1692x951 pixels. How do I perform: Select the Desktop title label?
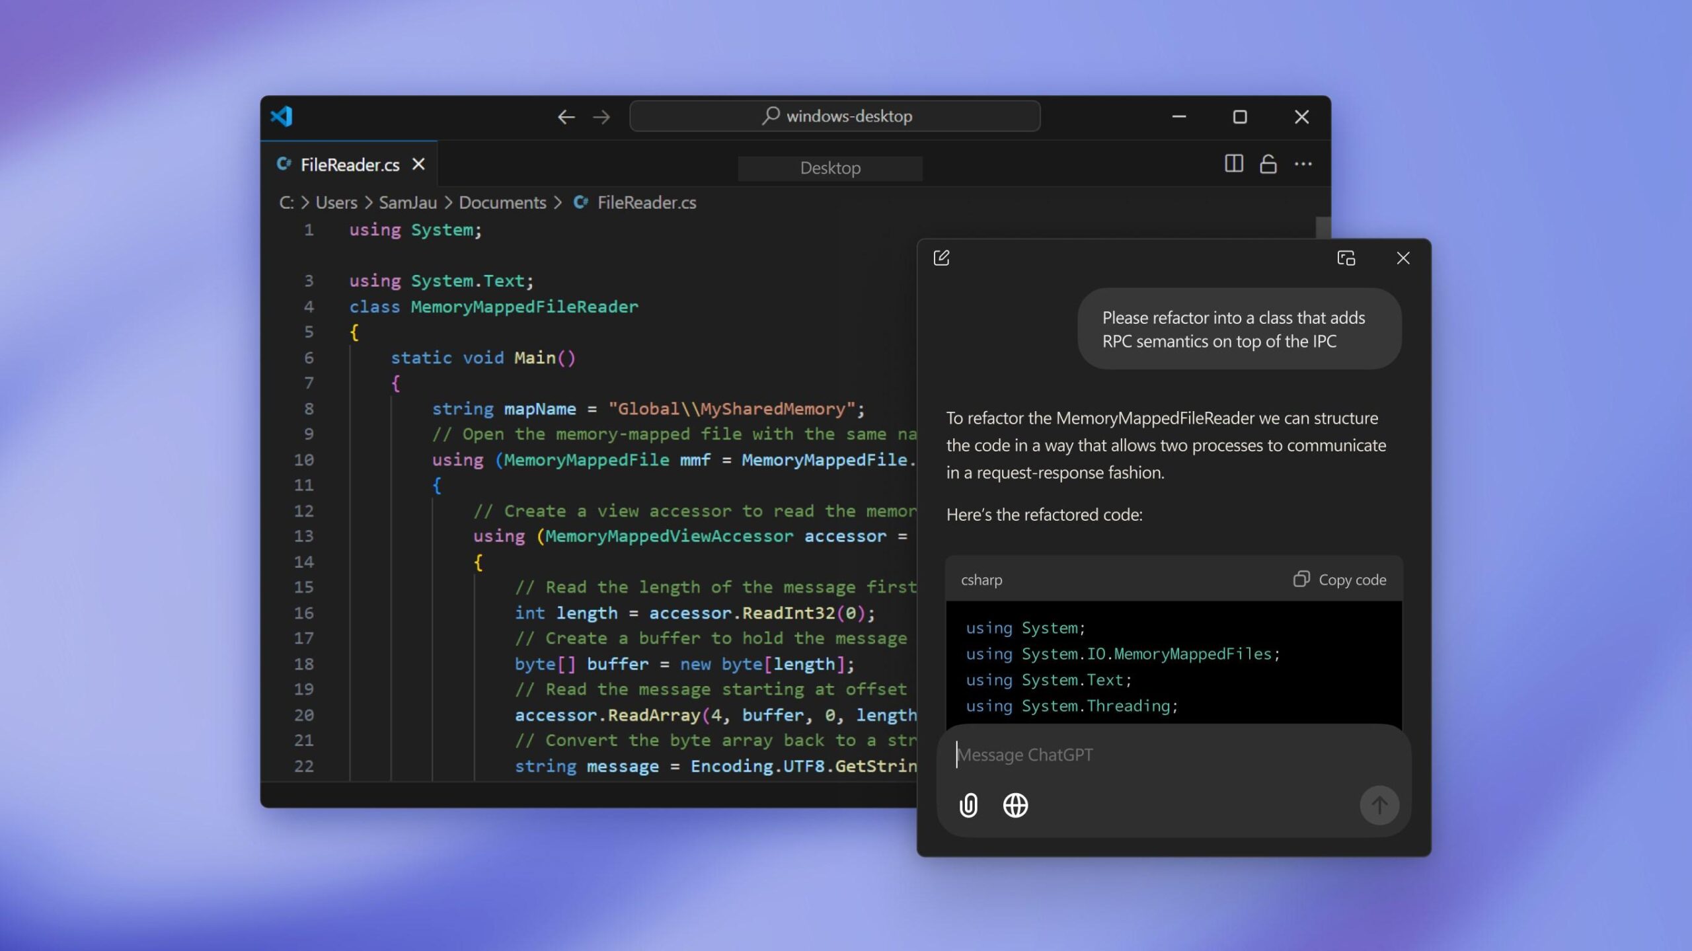(829, 167)
